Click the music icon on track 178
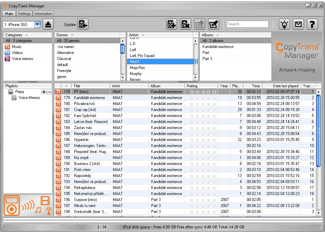 point(58,92)
